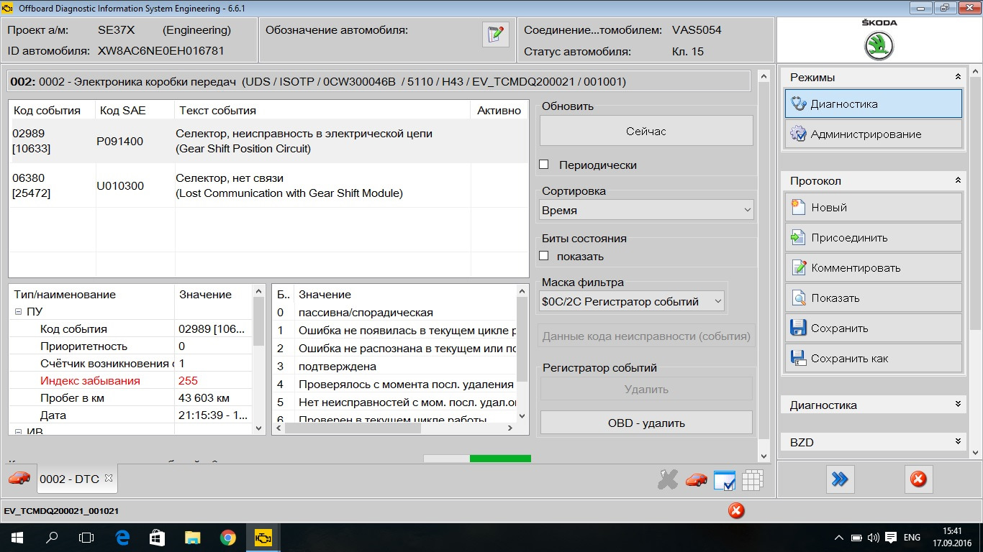Open notifications message icon in tray

click(890, 538)
